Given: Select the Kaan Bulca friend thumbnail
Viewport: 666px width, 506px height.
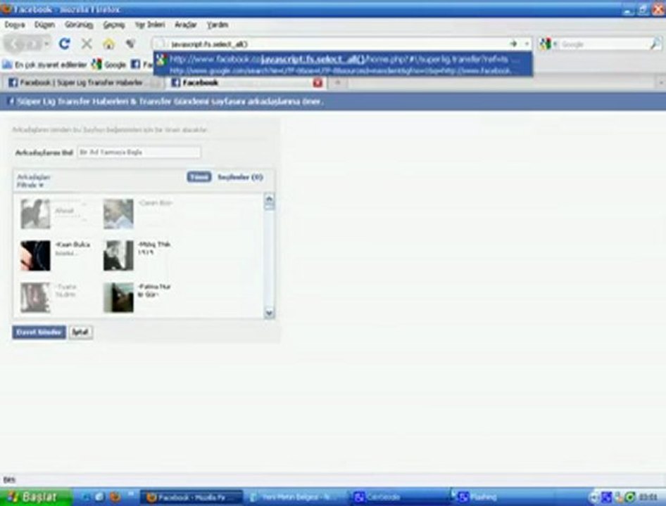Looking at the screenshot, I should 35,255.
